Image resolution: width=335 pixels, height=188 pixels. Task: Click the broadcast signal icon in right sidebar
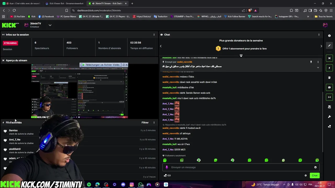(x=329, y=97)
